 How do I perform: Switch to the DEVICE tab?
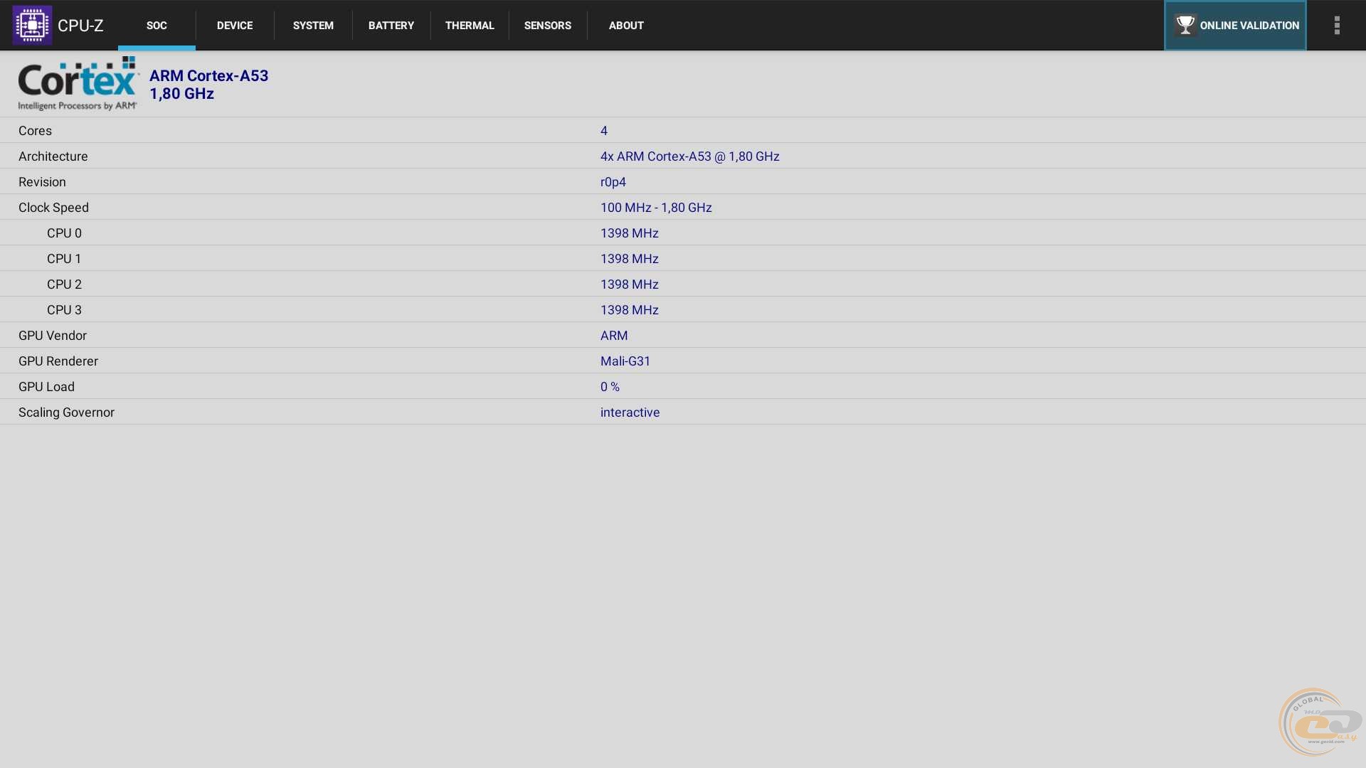pyautogui.click(x=235, y=26)
